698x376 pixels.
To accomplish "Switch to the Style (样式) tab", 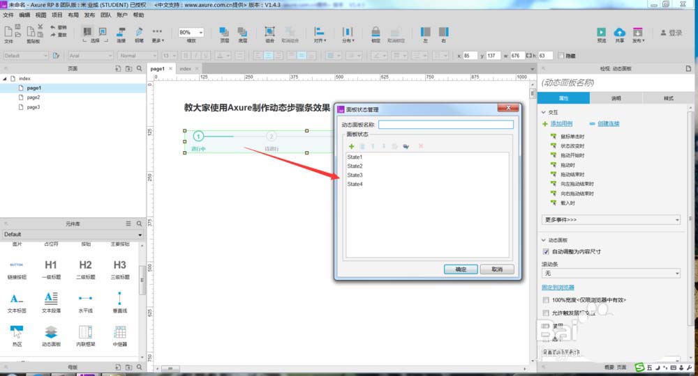I will (668, 98).
